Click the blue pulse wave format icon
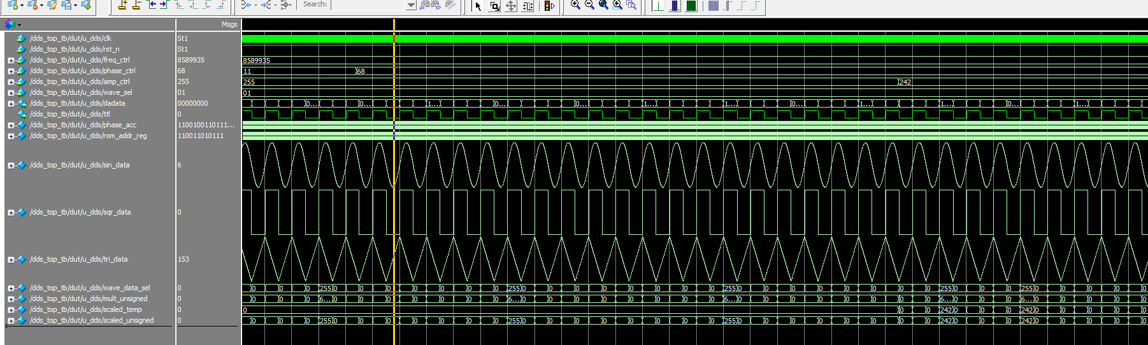The image size is (1148, 345). pos(675,6)
